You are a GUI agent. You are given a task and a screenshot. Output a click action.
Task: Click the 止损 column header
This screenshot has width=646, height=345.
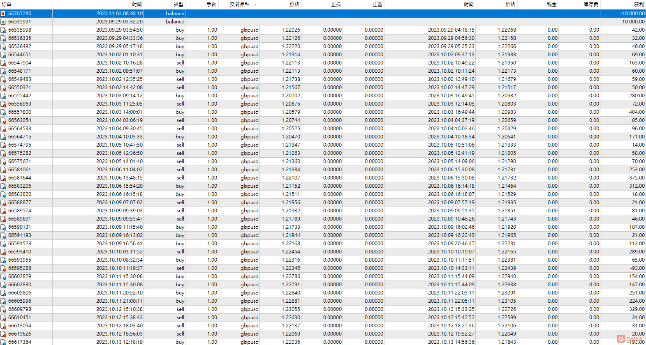(336, 5)
